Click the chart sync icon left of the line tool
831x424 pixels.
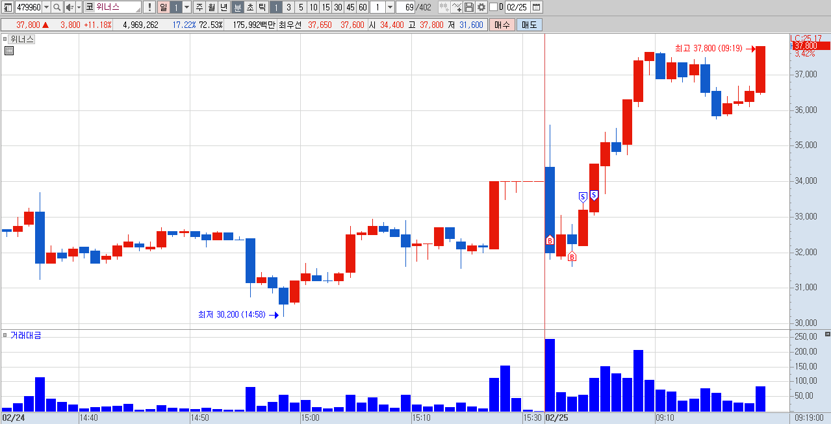coord(444,7)
